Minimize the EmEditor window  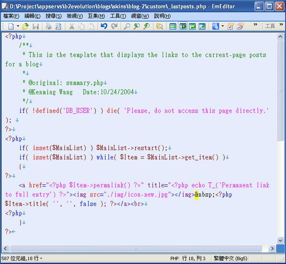pyautogui.click(x=259, y=7)
